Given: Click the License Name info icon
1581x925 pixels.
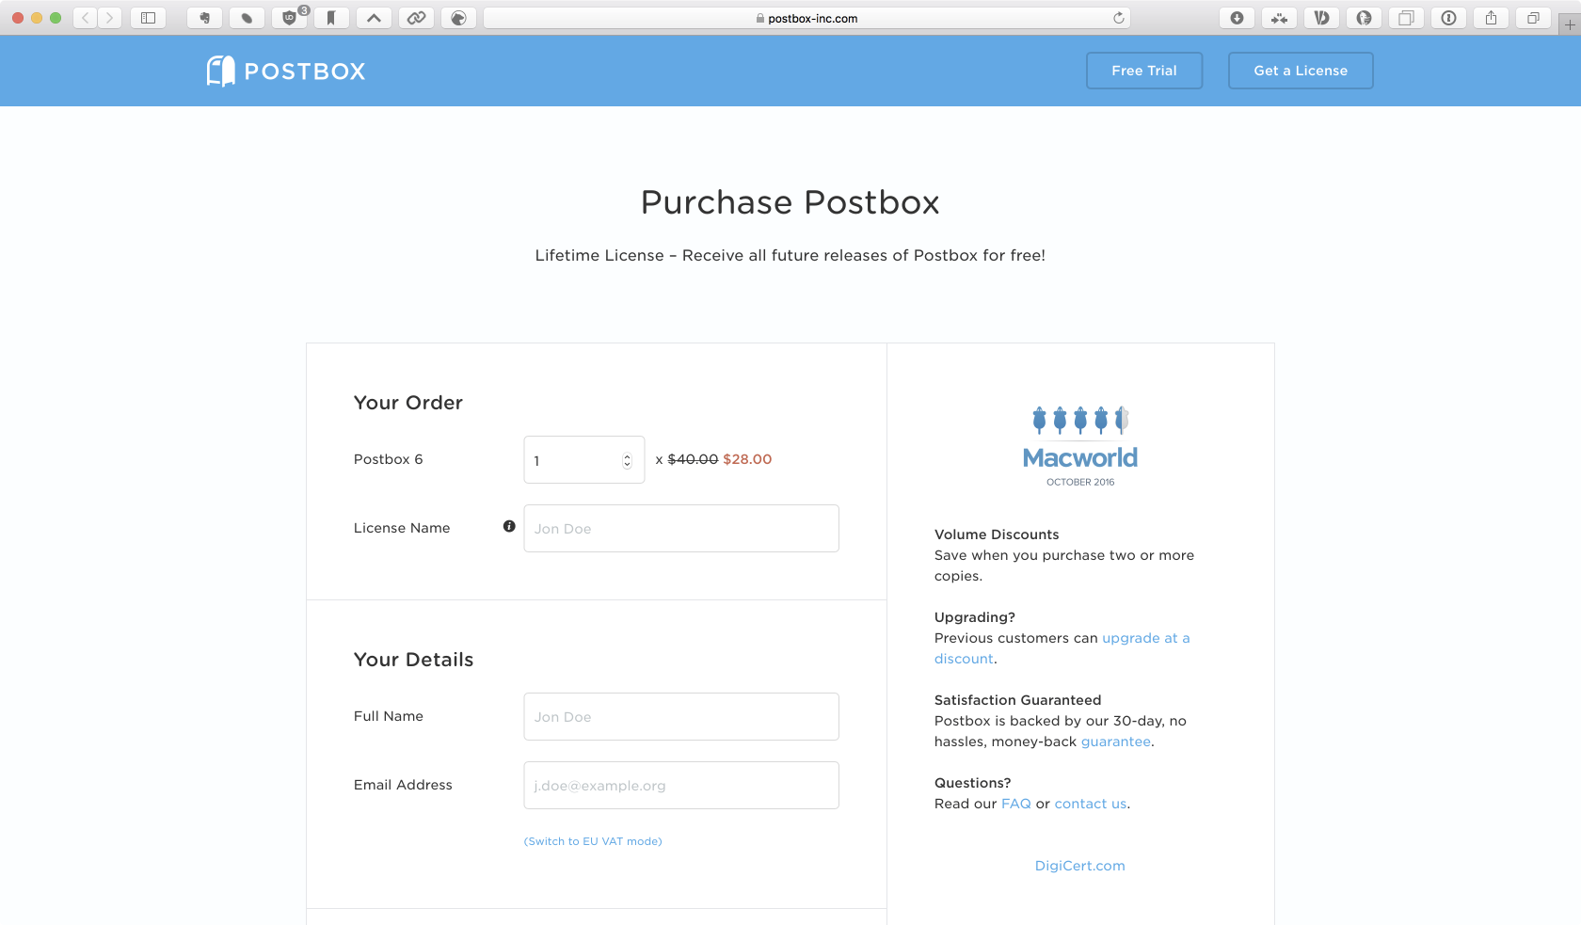Looking at the screenshot, I should pyautogui.click(x=509, y=527).
